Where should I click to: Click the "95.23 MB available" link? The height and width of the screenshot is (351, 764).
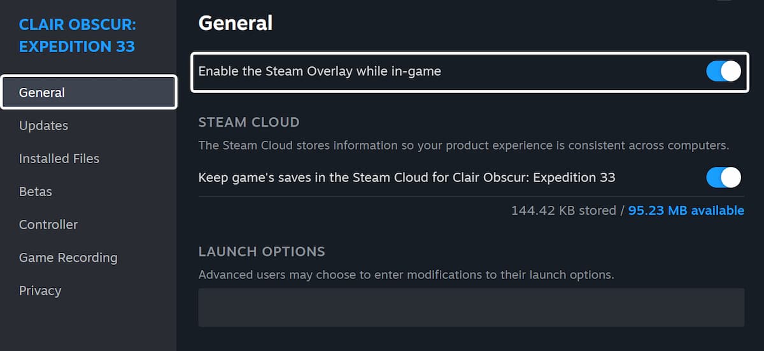pyautogui.click(x=686, y=210)
